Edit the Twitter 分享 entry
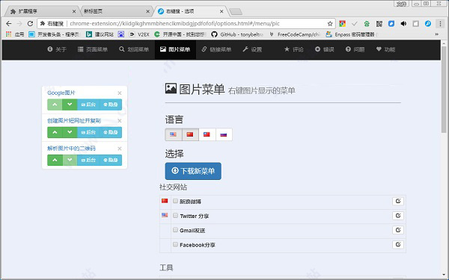This screenshot has height=280, width=449. click(x=398, y=216)
